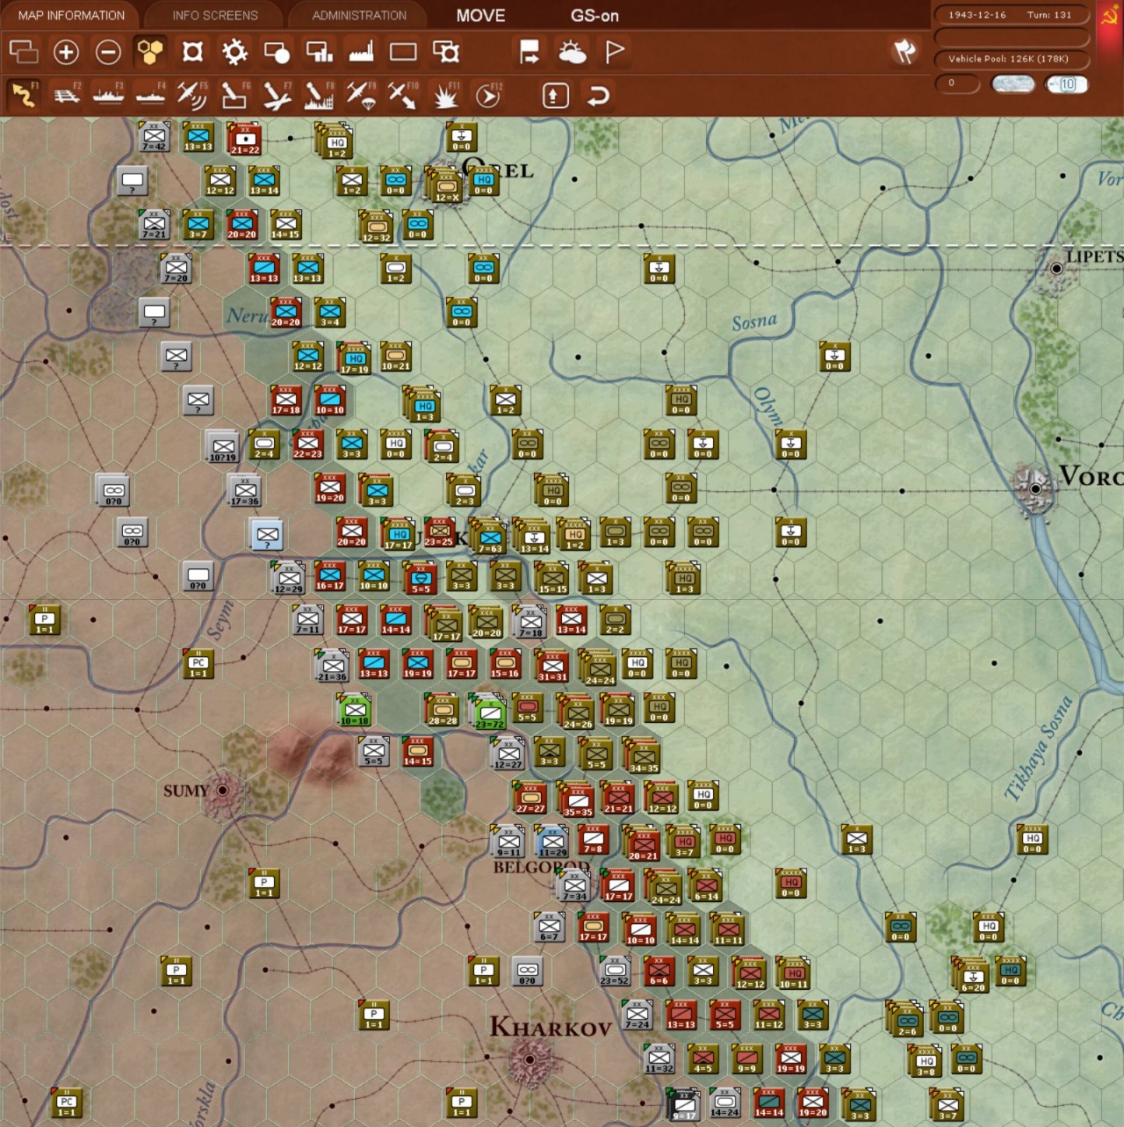Select the HQ counter labeled 17=19
Viewport: 1124px width, 1127px height.
pos(354,358)
